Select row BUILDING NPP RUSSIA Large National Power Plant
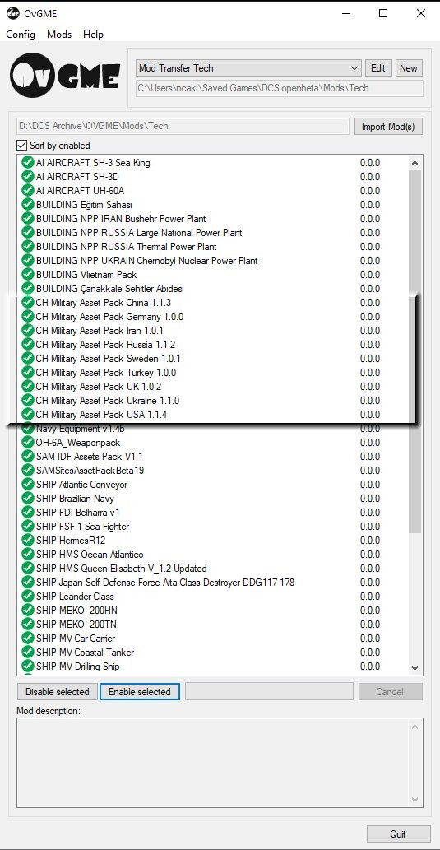The width and height of the screenshot is (440, 850). [214, 233]
